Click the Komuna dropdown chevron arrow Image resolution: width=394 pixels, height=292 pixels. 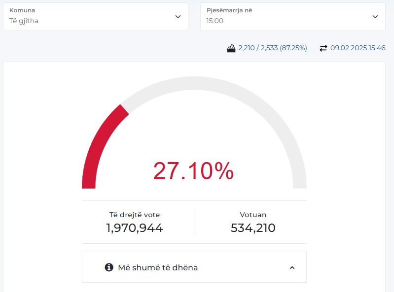(178, 17)
